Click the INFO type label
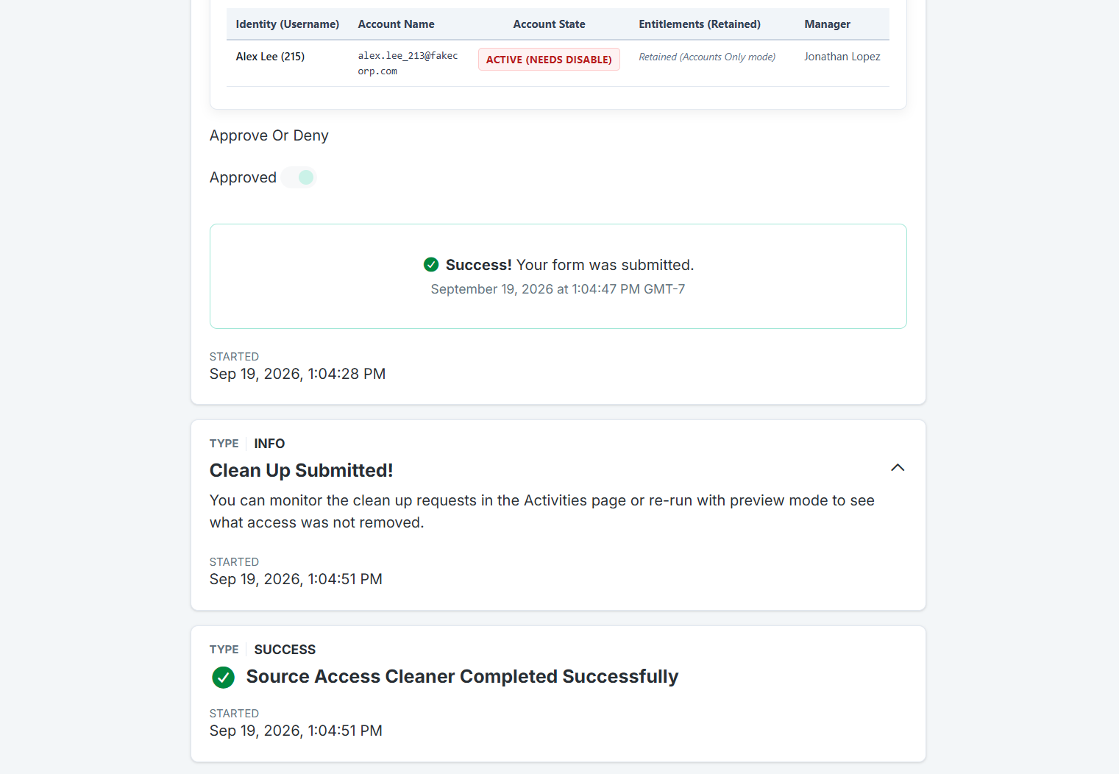 269,444
